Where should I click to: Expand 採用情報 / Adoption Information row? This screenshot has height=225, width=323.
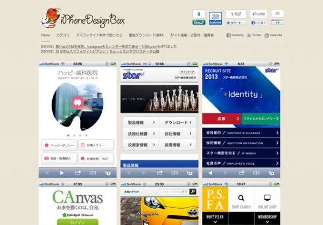[241, 143]
